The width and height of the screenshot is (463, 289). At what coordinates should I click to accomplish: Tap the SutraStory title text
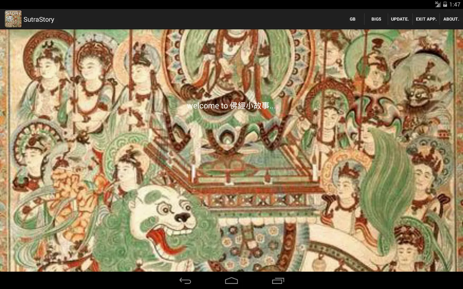tap(39, 20)
